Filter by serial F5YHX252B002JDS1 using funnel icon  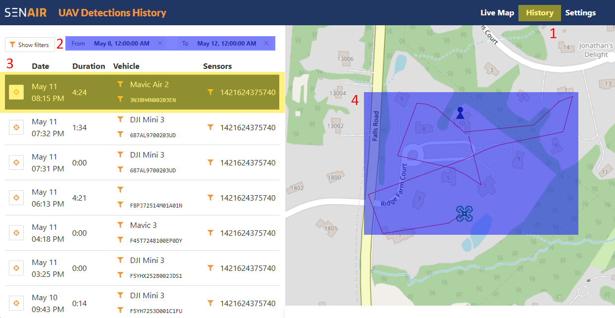pyautogui.click(x=120, y=275)
